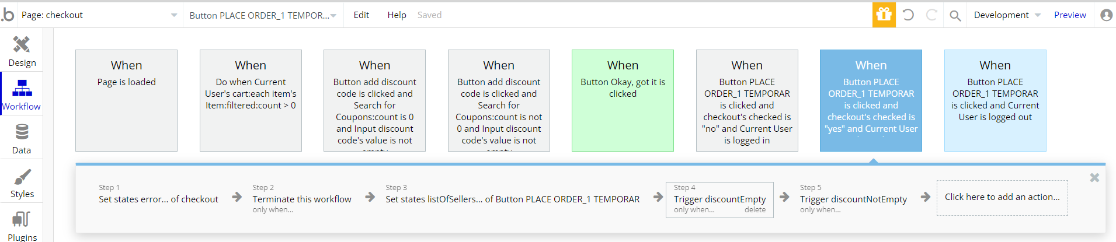Click the Preview link
The height and width of the screenshot is (242, 1116).
point(1070,15)
